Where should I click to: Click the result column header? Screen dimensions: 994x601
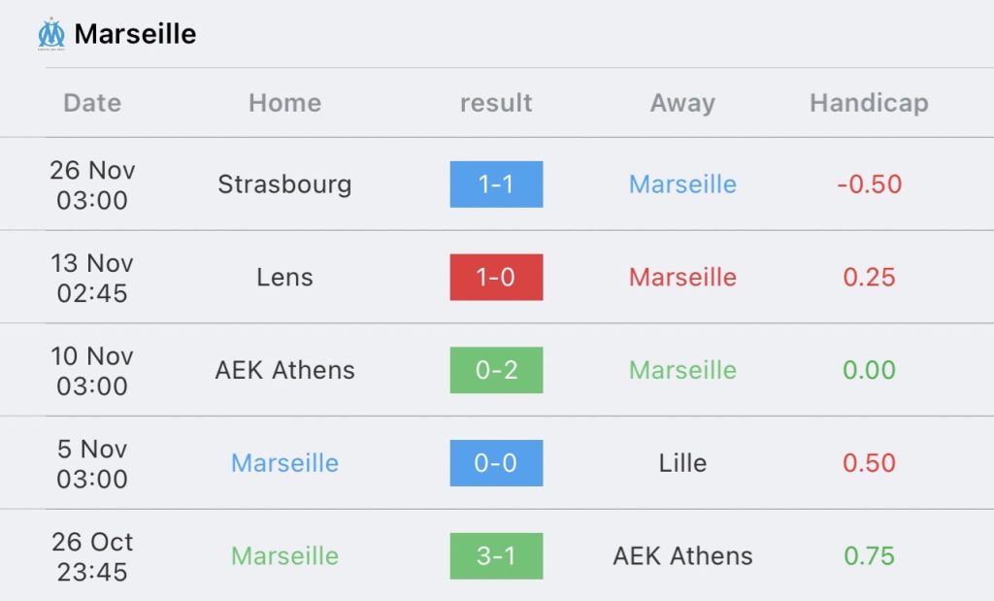click(x=496, y=103)
